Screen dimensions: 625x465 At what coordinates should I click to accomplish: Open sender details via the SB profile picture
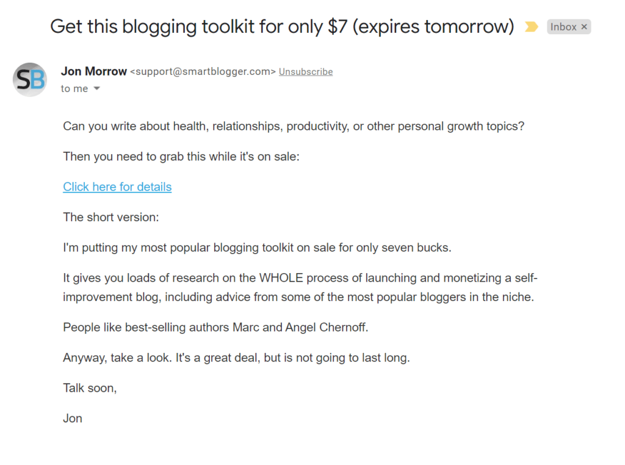click(x=29, y=79)
